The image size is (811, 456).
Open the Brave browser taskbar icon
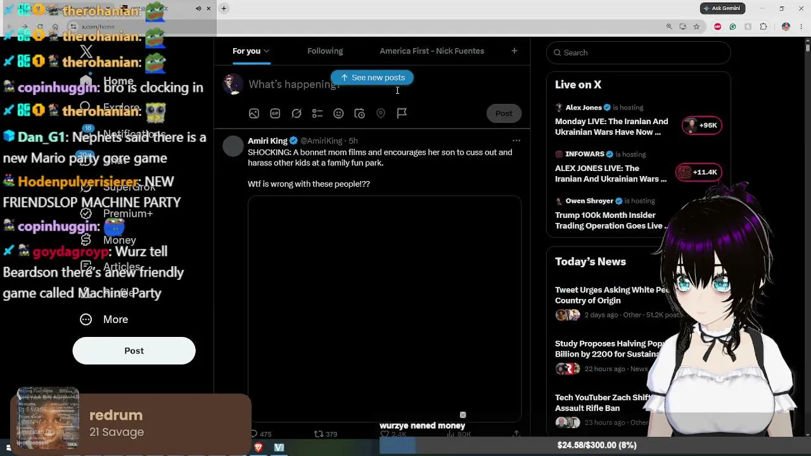click(x=259, y=448)
